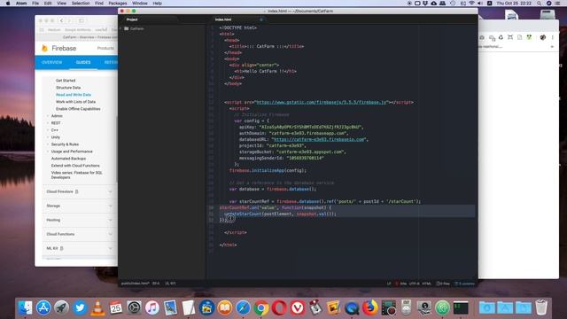Open Twitter app in the dock
The width and height of the screenshot is (567, 319).
(x=80, y=307)
